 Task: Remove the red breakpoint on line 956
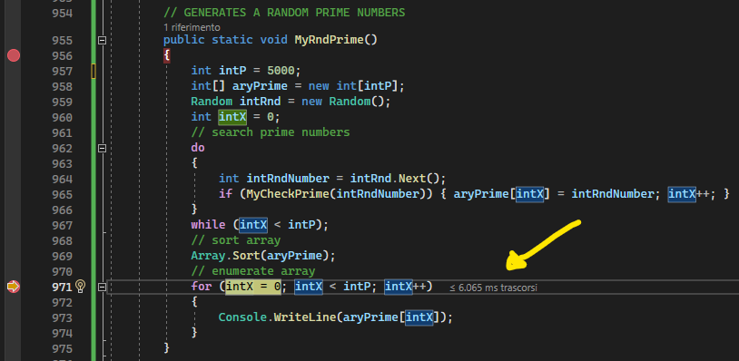[14, 55]
